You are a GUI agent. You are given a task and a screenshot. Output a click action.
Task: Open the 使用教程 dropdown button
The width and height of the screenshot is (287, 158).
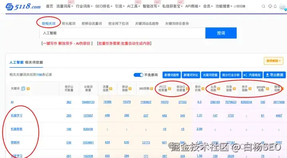click(x=273, y=61)
